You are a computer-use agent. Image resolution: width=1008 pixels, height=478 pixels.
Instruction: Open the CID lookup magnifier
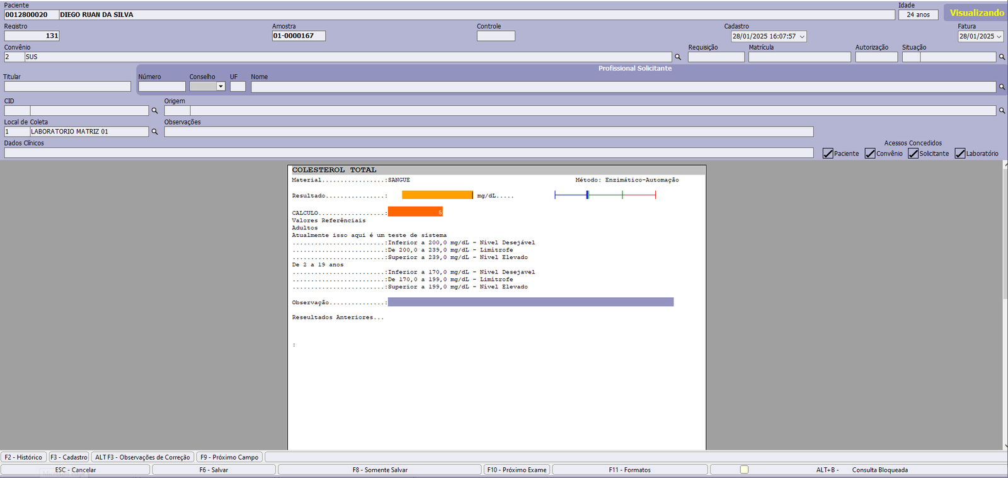(154, 111)
